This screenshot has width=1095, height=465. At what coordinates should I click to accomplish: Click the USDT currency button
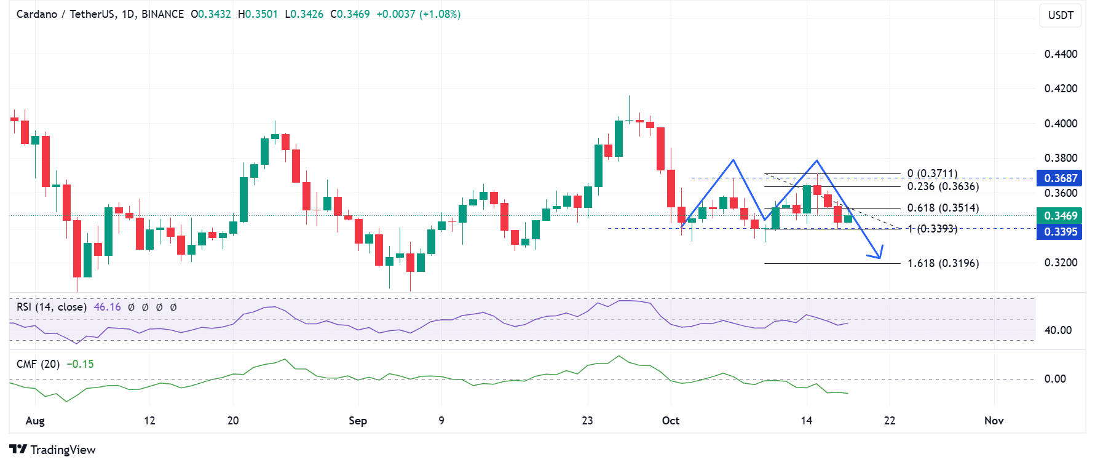(1061, 15)
